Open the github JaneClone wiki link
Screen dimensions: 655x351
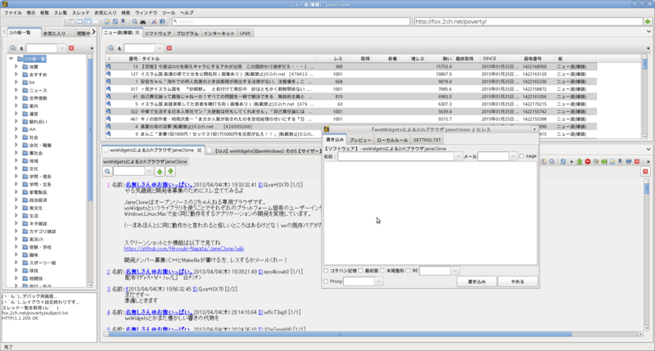click(183, 249)
